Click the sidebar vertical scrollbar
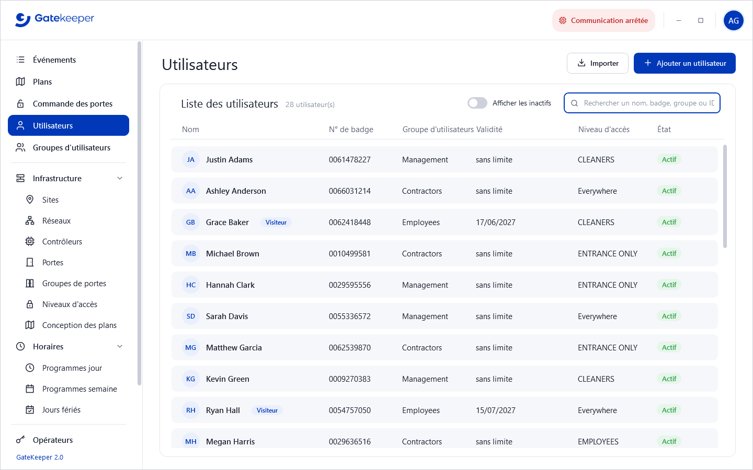753x470 pixels. tap(139, 213)
